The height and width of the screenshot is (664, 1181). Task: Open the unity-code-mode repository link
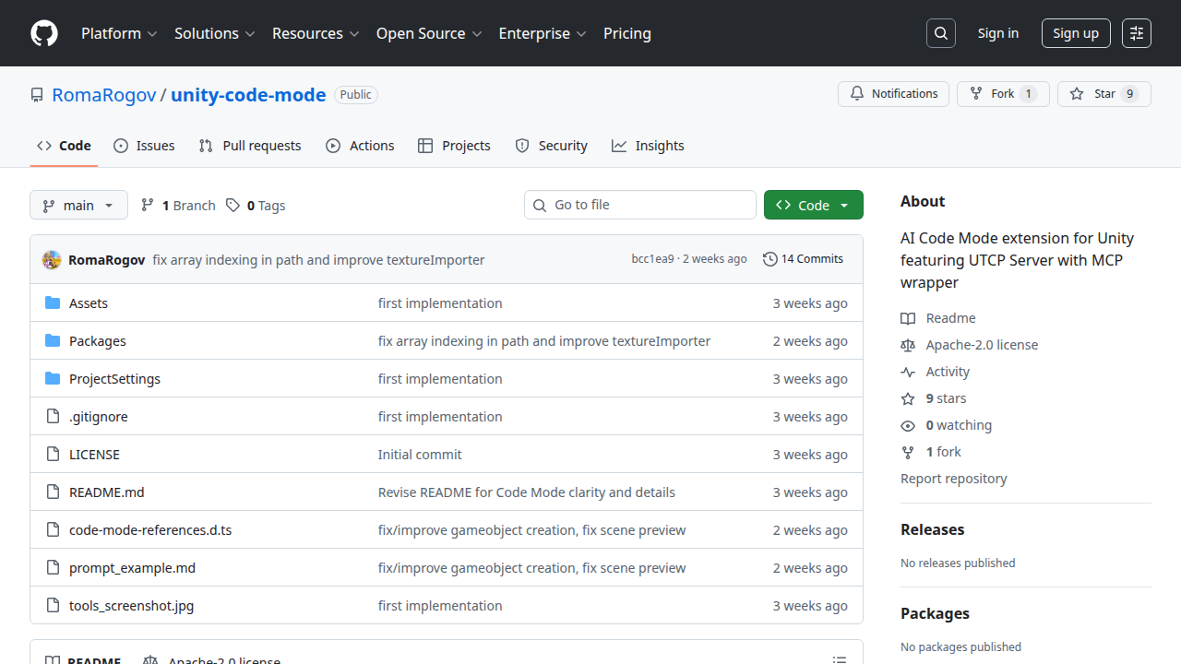click(x=248, y=95)
